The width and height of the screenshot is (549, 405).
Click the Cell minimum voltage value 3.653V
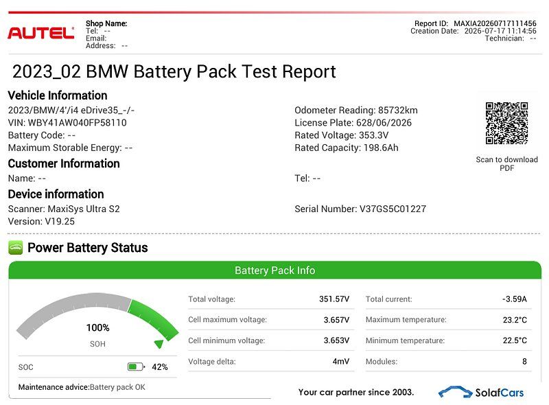tap(336, 340)
